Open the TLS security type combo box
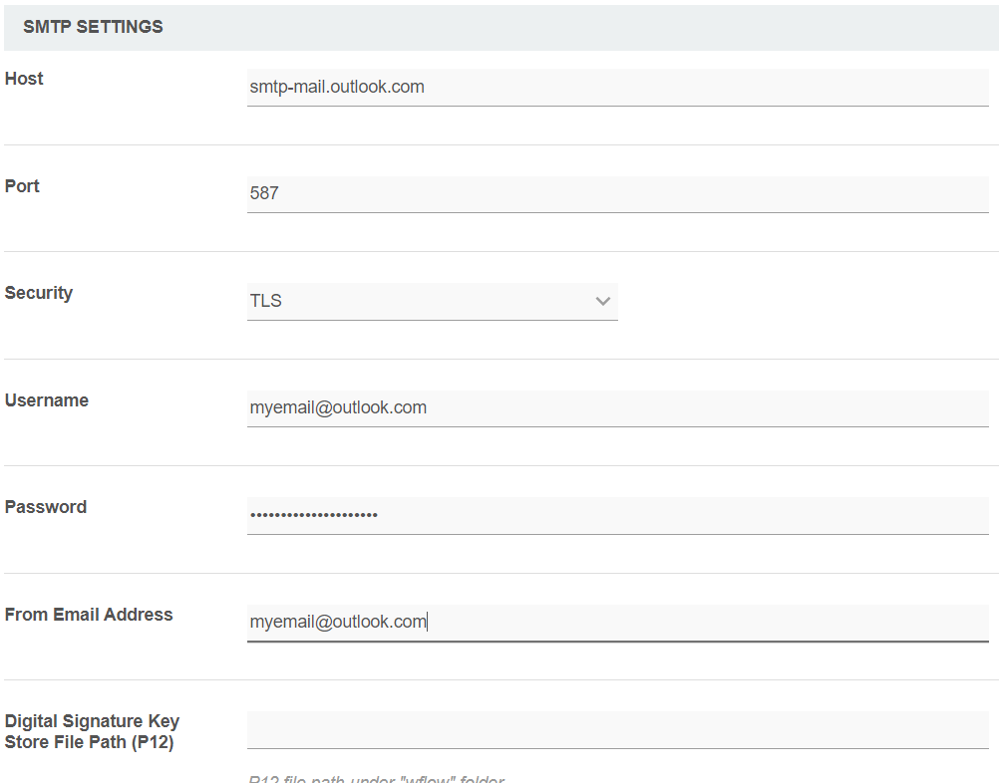This screenshot has width=999, height=783. click(x=431, y=301)
